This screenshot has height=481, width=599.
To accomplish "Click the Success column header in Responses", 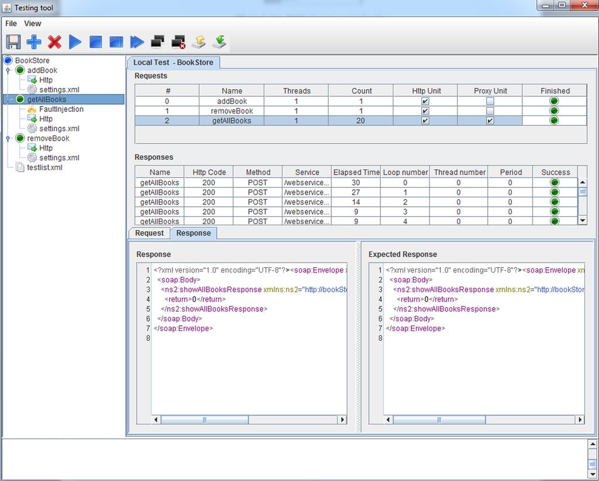I will tap(556, 172).
